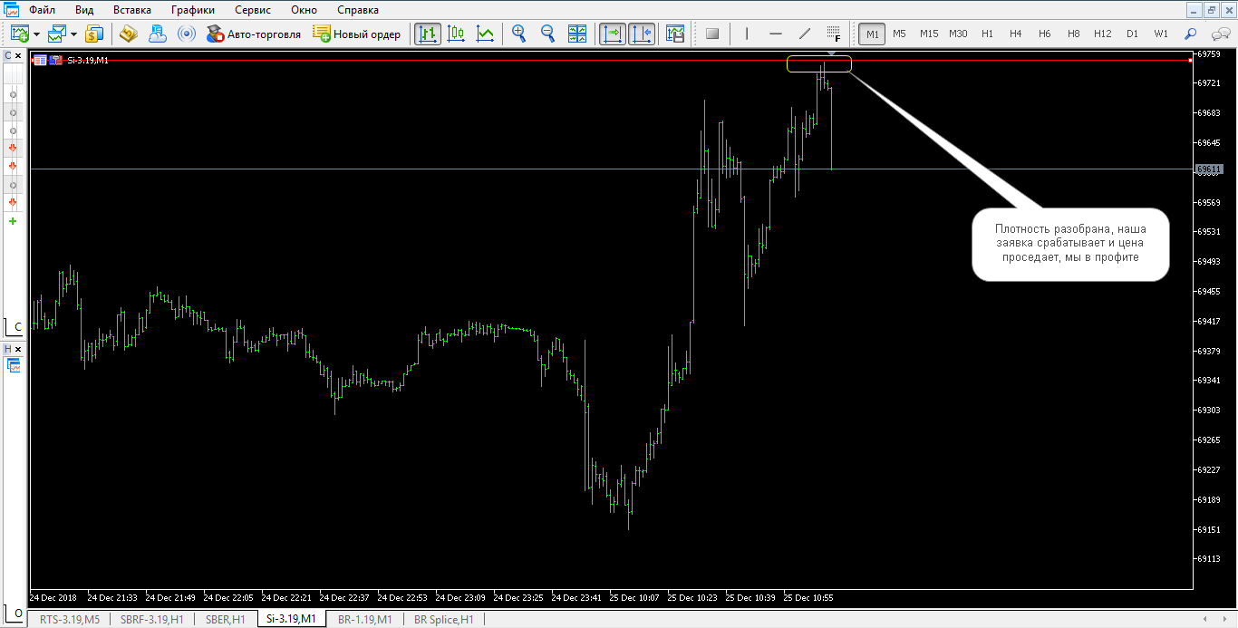Click the green plus add symbol

(x=13, y=221)
